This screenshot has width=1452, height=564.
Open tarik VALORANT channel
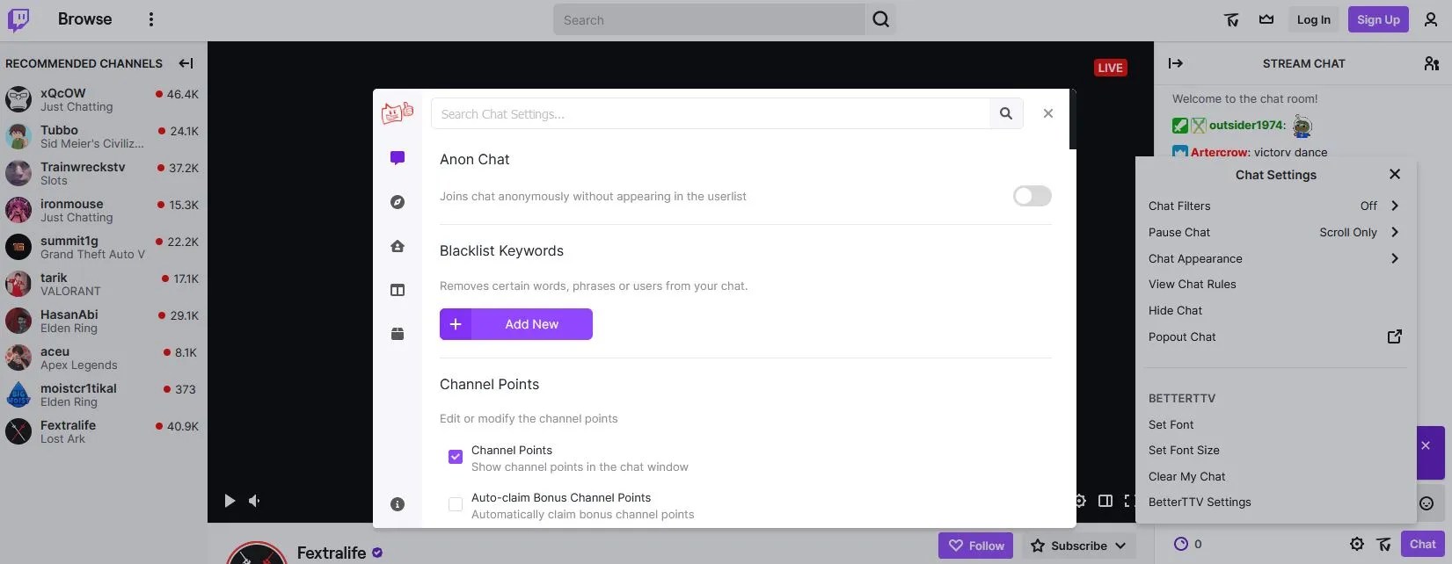coord(103,284)
